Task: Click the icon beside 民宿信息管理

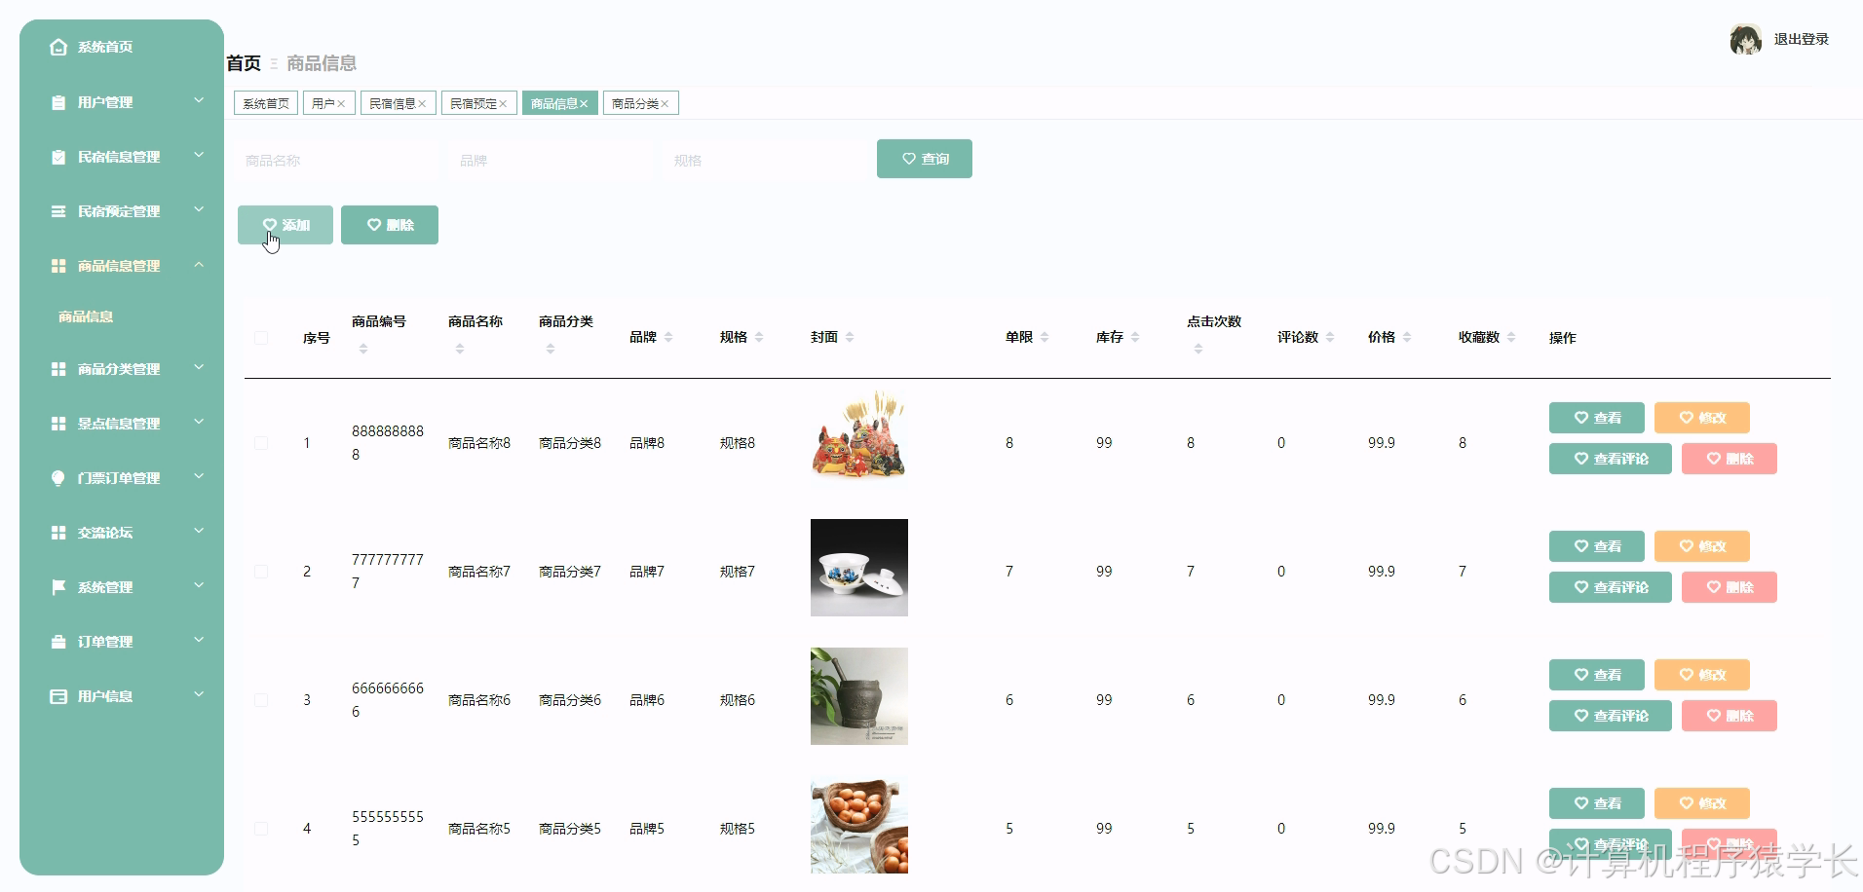Action: coord(58,157)
